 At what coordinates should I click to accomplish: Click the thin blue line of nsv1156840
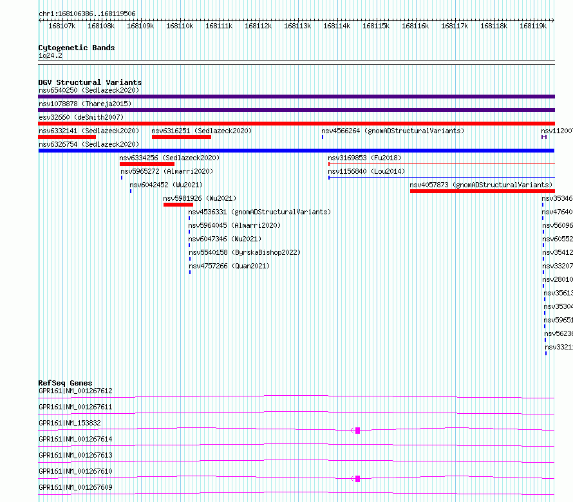coord(442,178)
